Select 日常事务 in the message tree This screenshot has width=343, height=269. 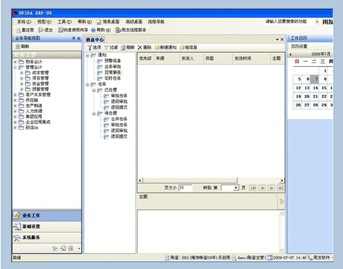[113, 72]
